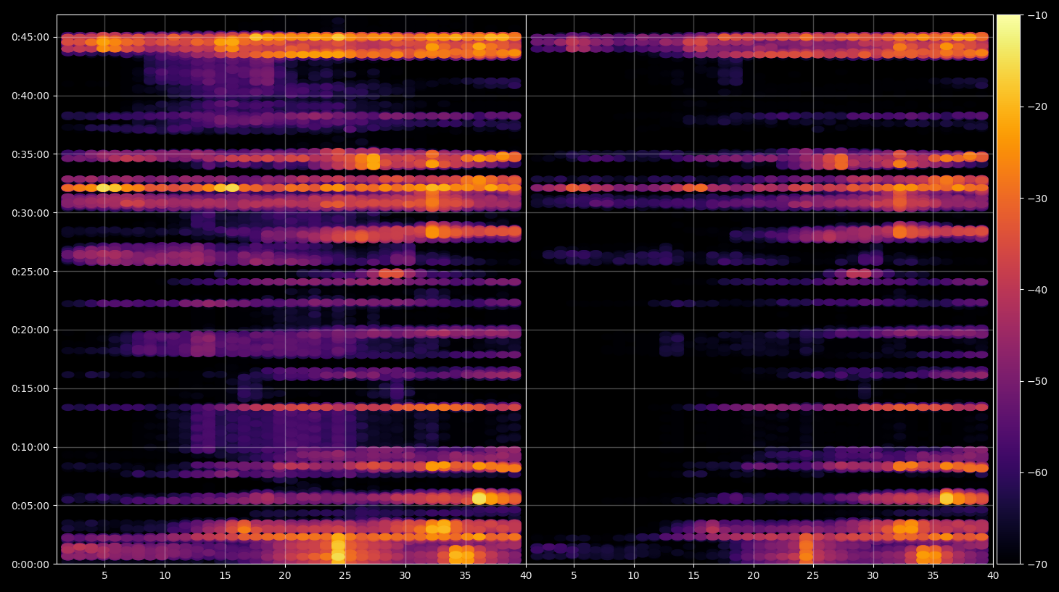
Task: Select x-axis label 20 of left plot
Action: point(285,576)
